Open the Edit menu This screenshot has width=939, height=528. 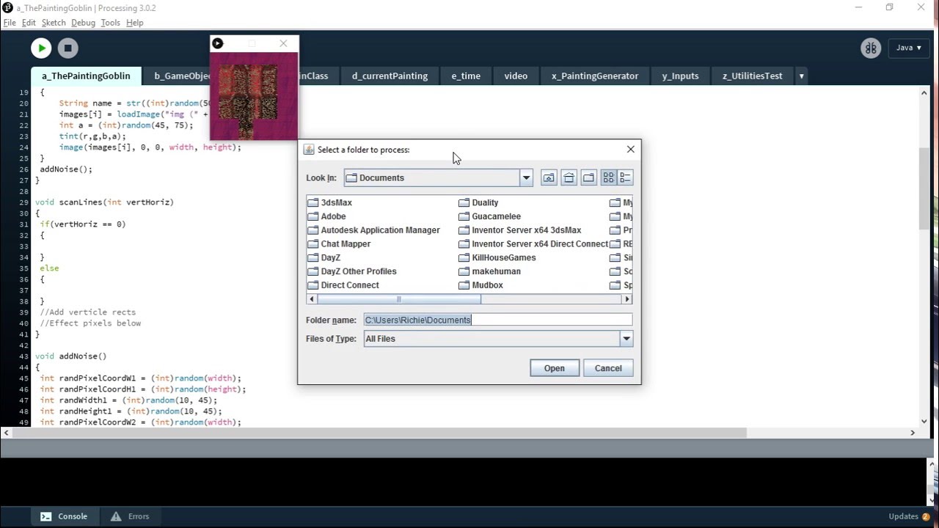[x=29, y=23]
